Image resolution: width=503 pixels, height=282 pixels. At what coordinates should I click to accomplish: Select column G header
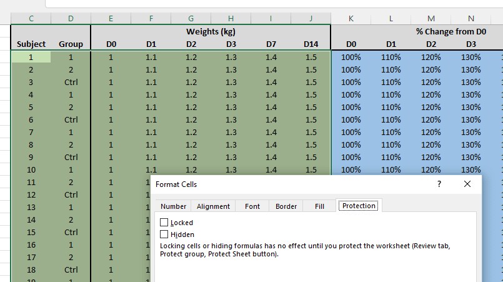coord(191,19)
